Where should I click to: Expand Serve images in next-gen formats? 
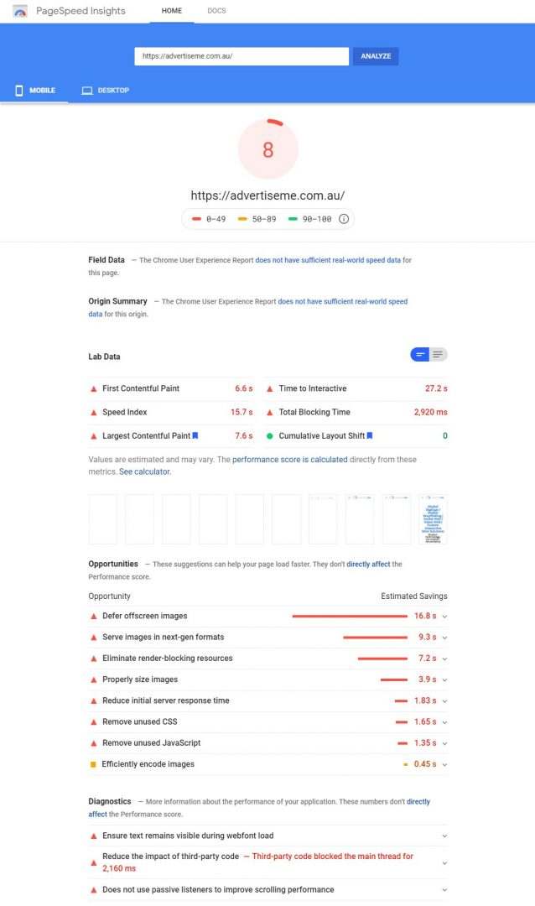tap(444, 638)
